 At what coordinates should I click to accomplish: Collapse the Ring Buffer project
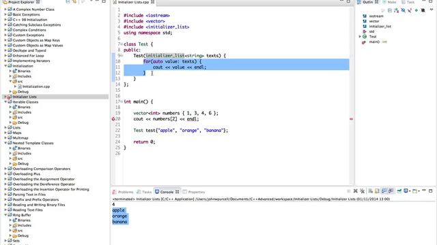click(5, 215)
